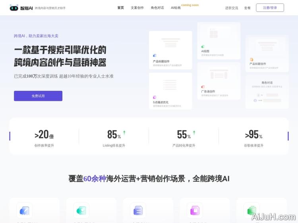Click the purple 5点描述优化 card icon
The width and height of the screenshot is (298, 223).
point(155,97)
